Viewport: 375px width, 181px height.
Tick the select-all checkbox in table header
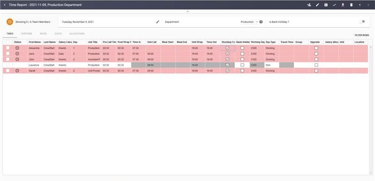[x=8, y=42]
